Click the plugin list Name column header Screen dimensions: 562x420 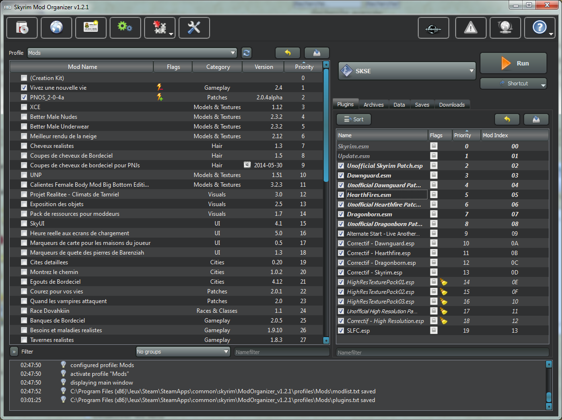(382, 135)
